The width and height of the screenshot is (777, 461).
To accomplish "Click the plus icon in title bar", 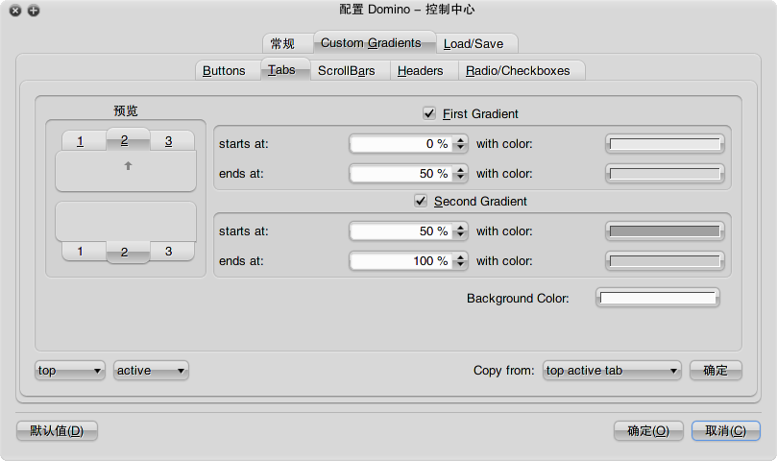I will click(x=34, y=11).
